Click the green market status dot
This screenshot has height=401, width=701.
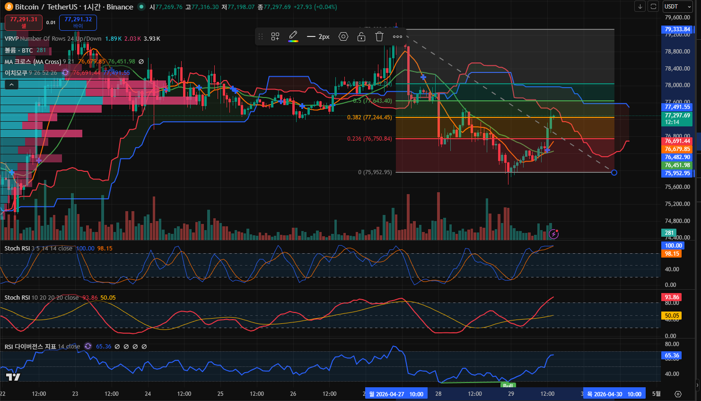pyautogui.click(x=141, y=7)
